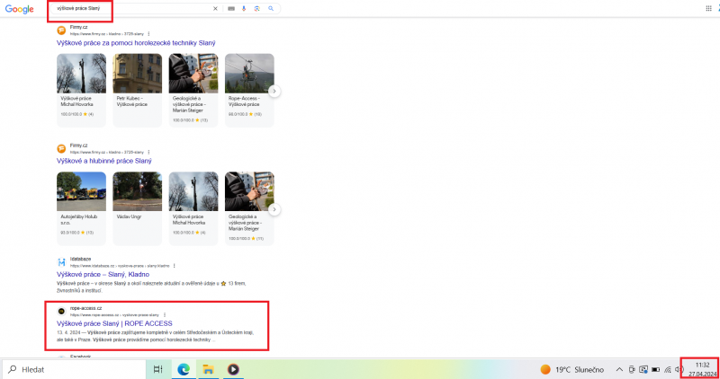The image size is (720, 379).
Task: Click the 'Petr Kubec - Výškové práce' label
Action: (132, 101)
